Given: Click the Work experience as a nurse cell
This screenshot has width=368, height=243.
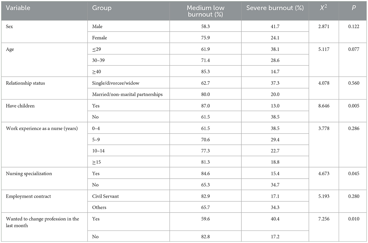Looking at the screenshot, I should [x=42, y=128].
